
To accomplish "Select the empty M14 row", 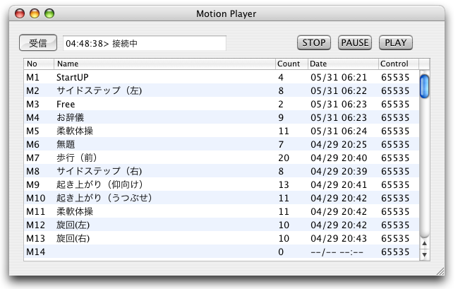I will tap(222, 252).
